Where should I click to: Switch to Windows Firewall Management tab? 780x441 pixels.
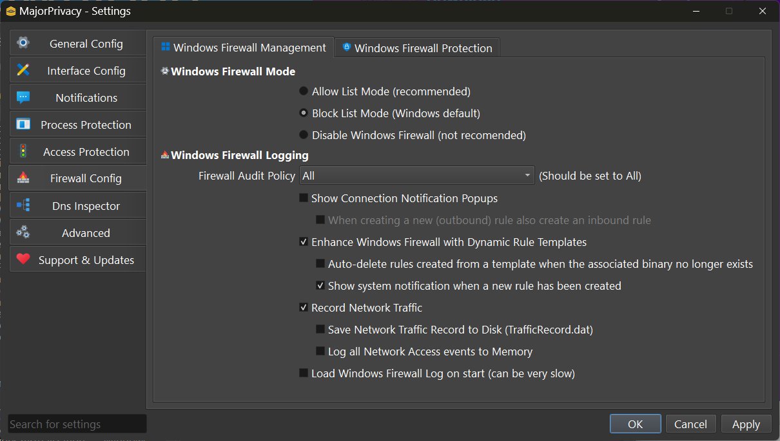[x=244, y=48]
